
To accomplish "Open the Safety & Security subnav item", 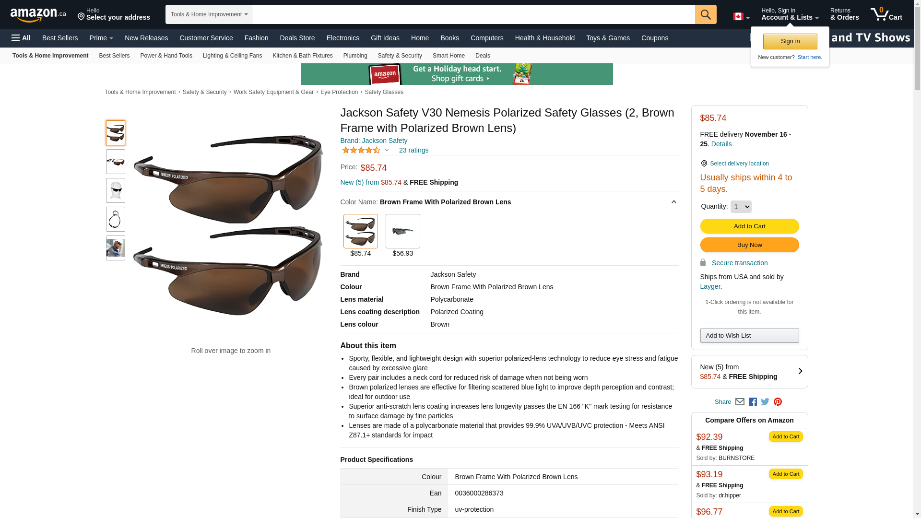I will [400, 56].
